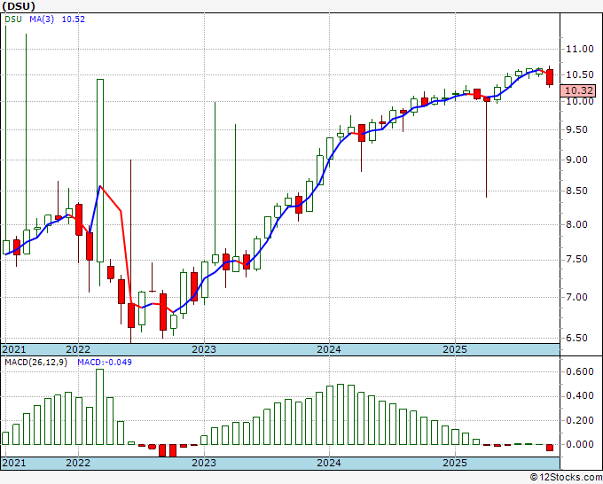This screenshot has width=603, height=484.
Task: Click the latest red candlestick
Action: coord(550,77)
